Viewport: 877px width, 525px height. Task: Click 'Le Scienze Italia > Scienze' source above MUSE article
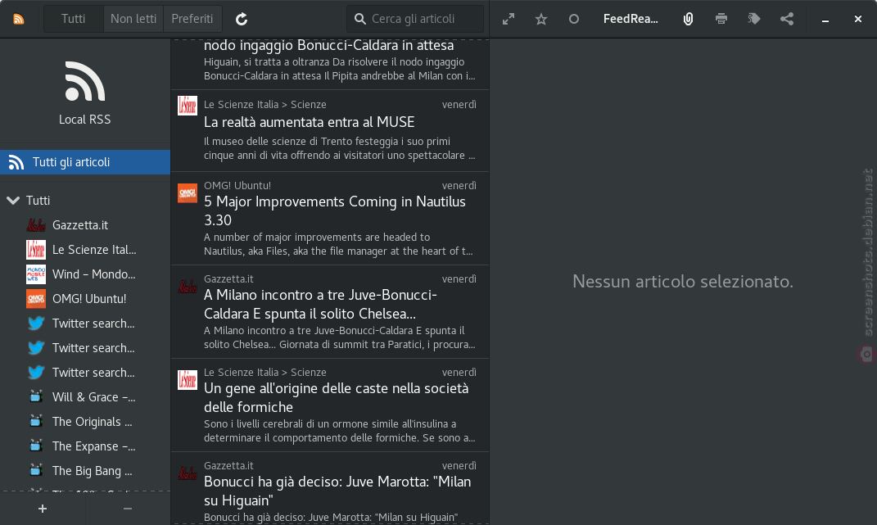tap(265, 105)
